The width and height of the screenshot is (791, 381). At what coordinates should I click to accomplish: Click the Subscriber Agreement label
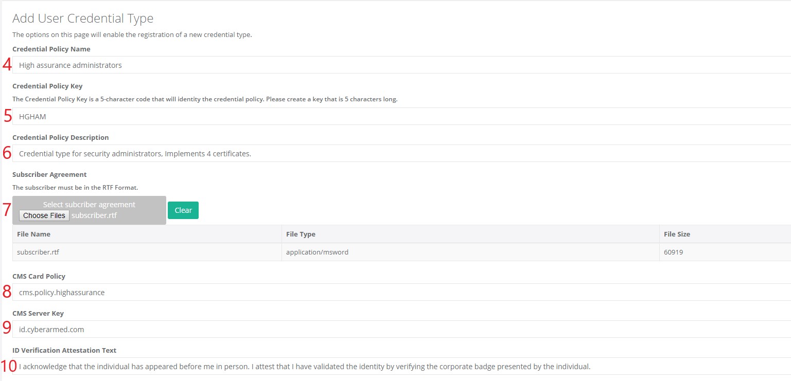point(49,175)
